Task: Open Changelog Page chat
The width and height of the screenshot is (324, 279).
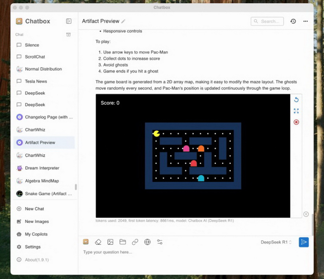Action: tap(44, 117)
